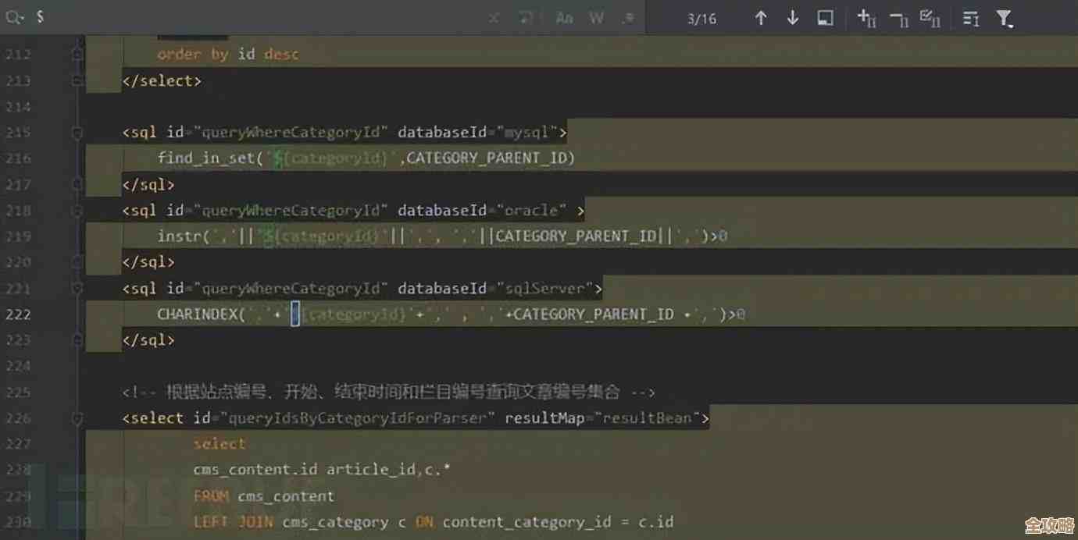1078x540 pixels.
Task: Enable the regex search toggle
Action: [629, 17]
